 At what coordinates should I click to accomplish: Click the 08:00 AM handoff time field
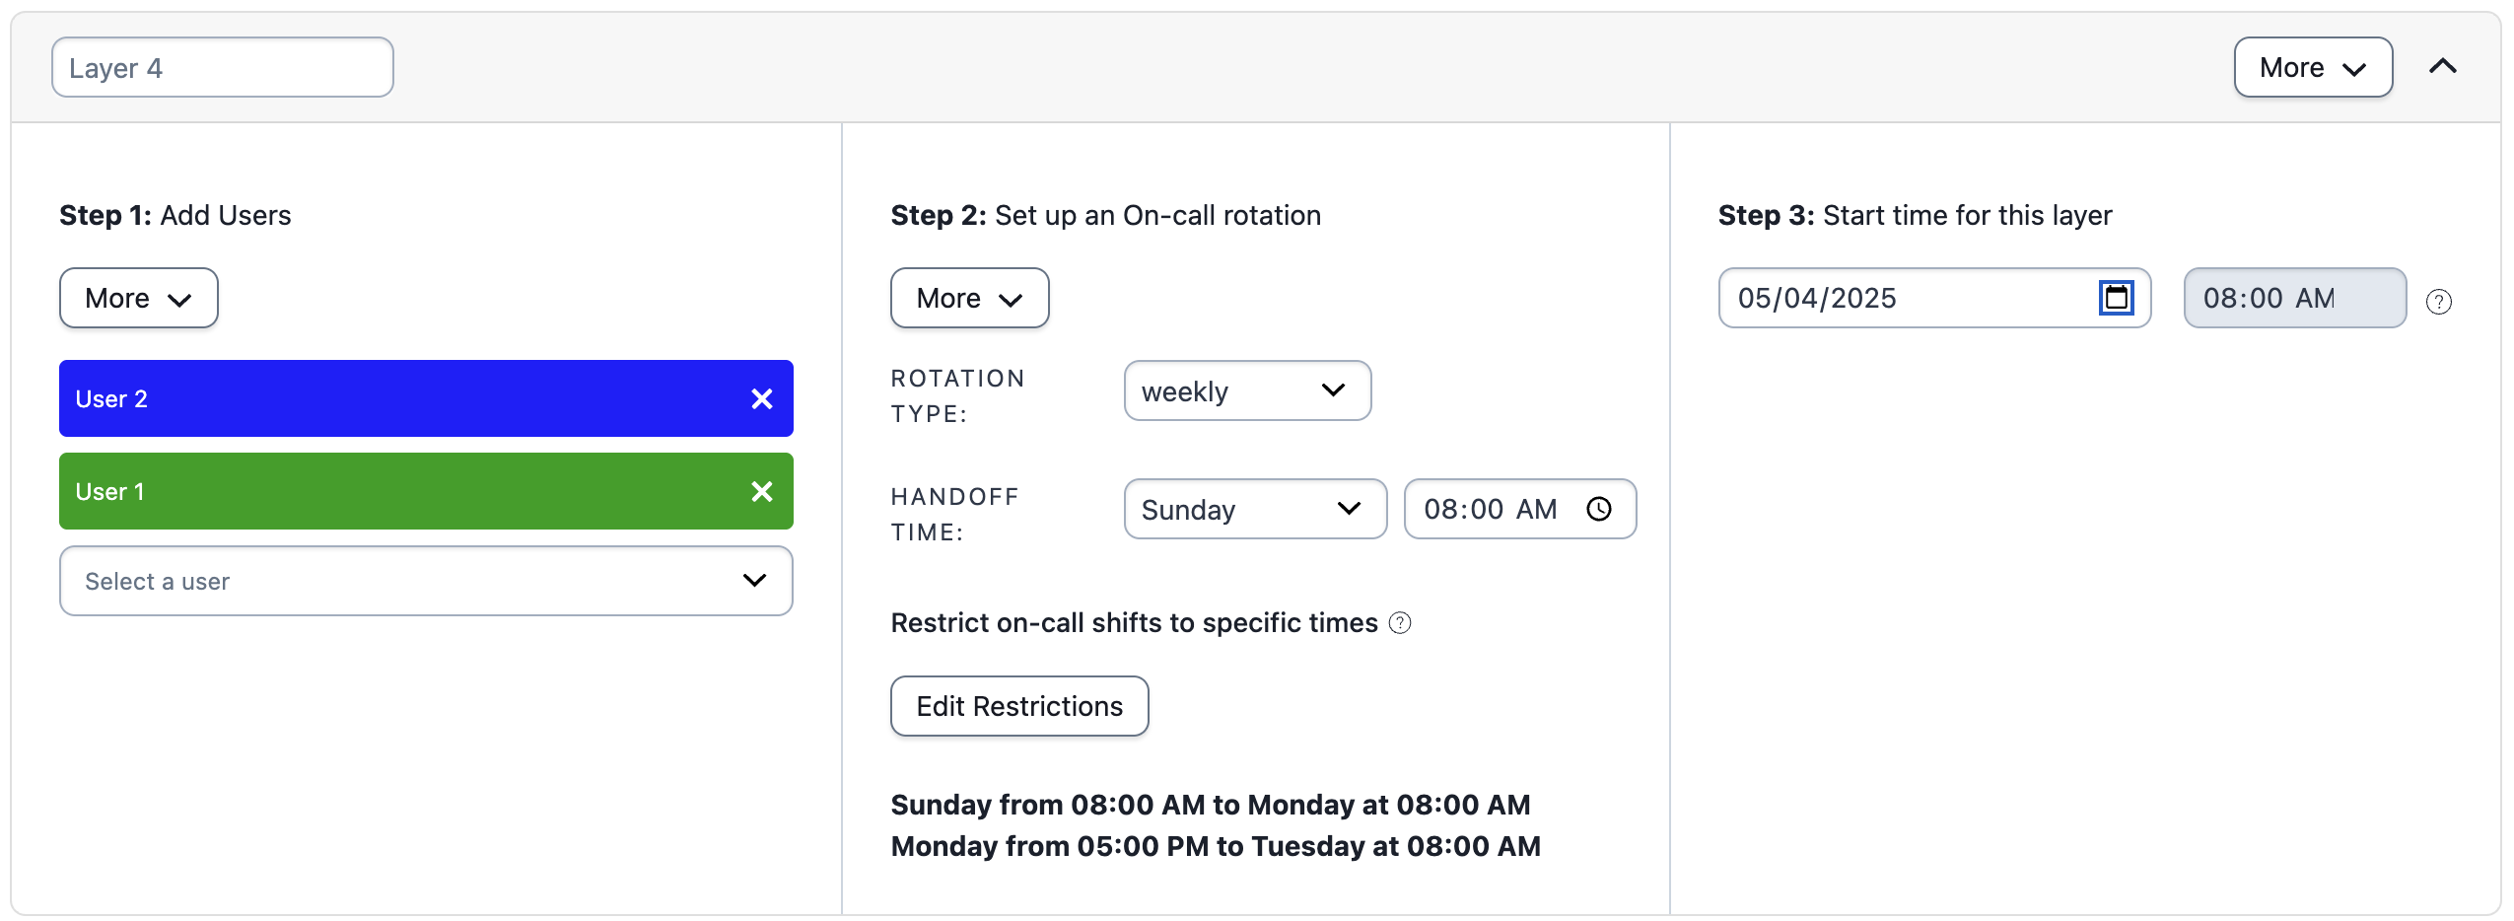click(x=1491, y=509)
